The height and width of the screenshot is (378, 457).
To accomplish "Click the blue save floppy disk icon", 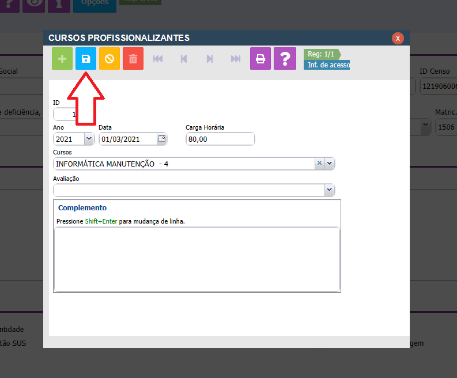I will point(86,59).
